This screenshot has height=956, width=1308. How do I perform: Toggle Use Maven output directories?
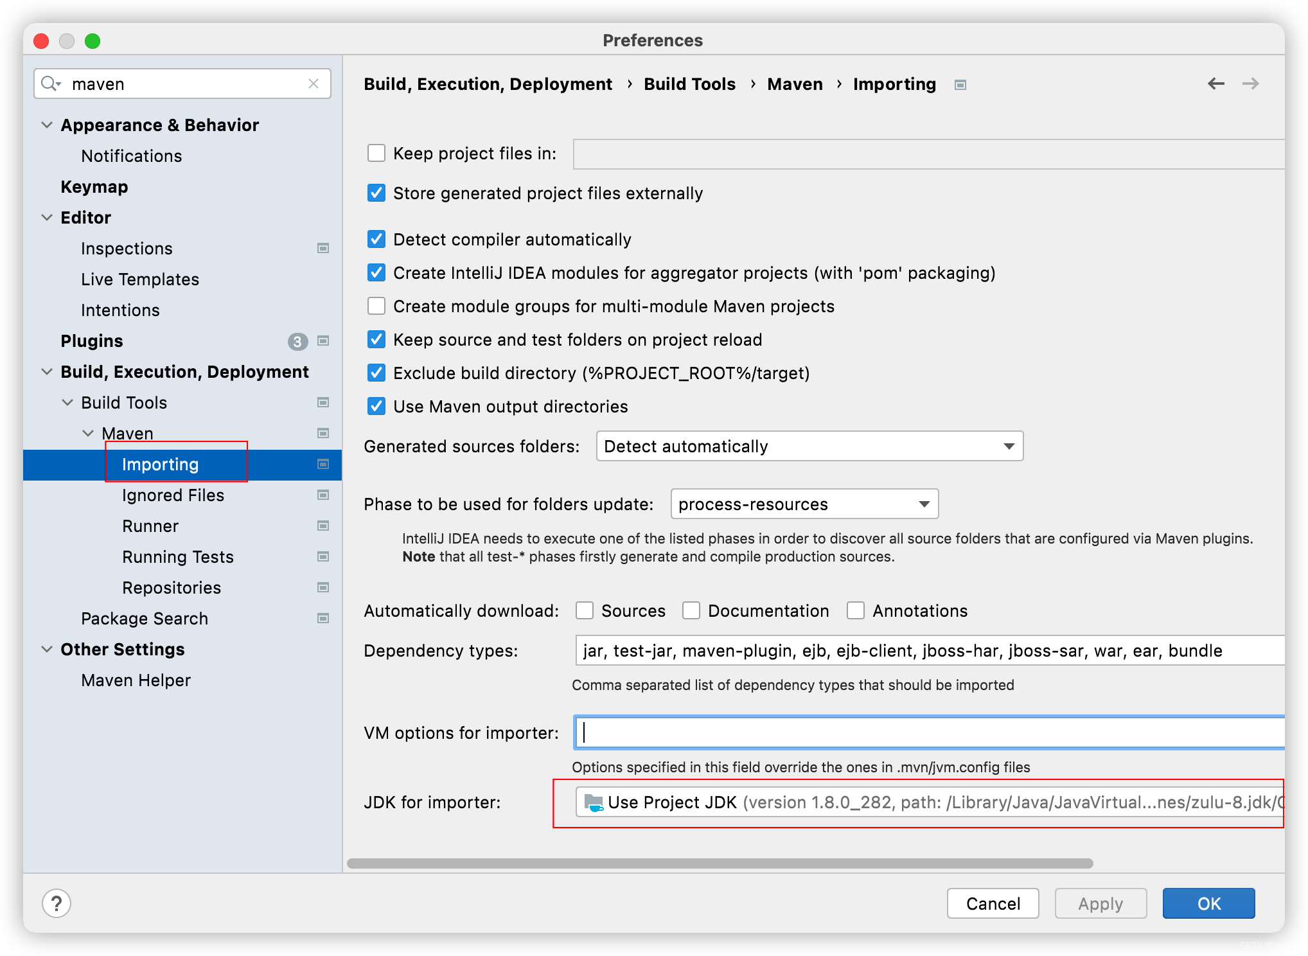376,406
